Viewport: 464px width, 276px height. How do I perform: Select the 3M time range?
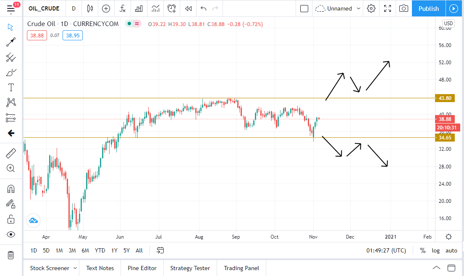(72, 250)
